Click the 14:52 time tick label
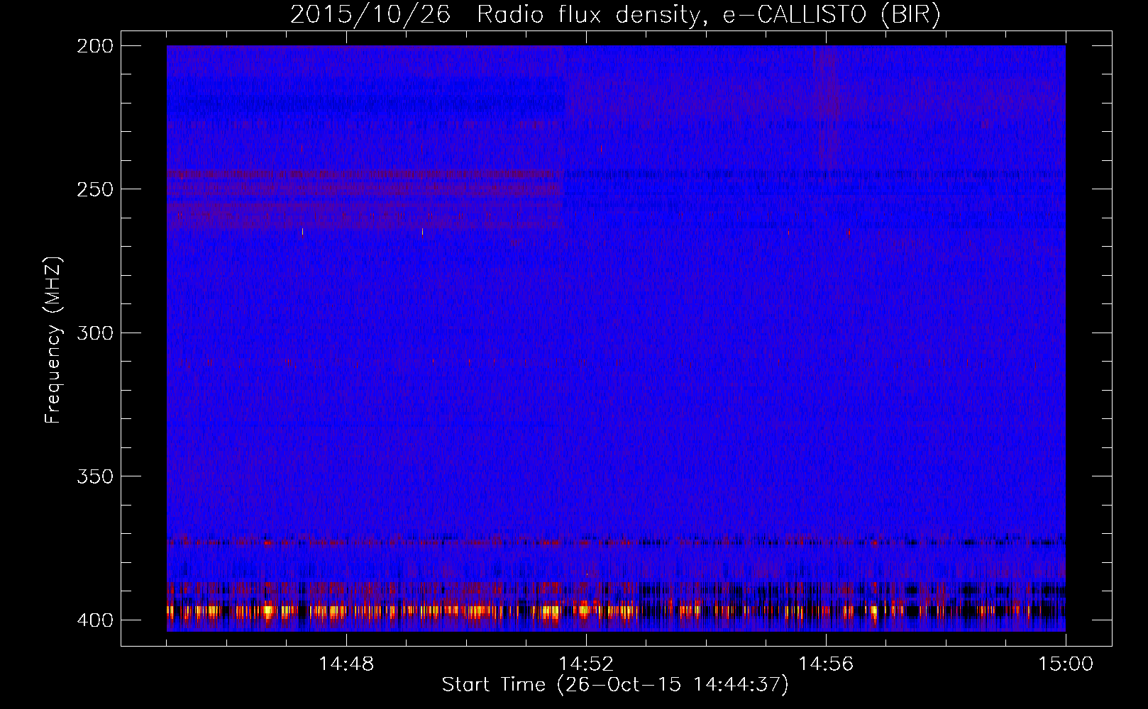This screenshot has width=1148, height=709. click(x=586, y=664)
